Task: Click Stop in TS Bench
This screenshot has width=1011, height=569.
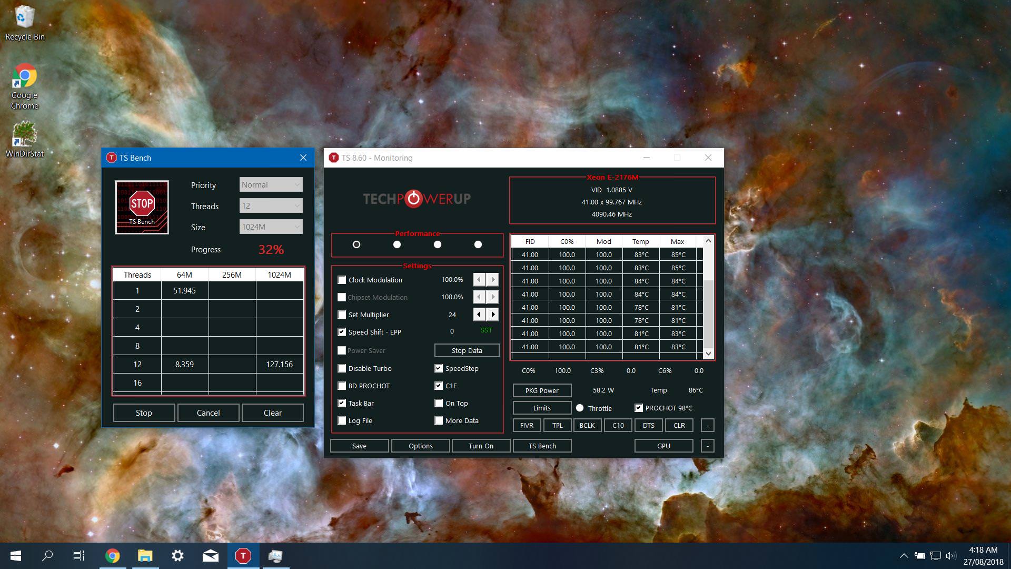Action: coord(144,413)
